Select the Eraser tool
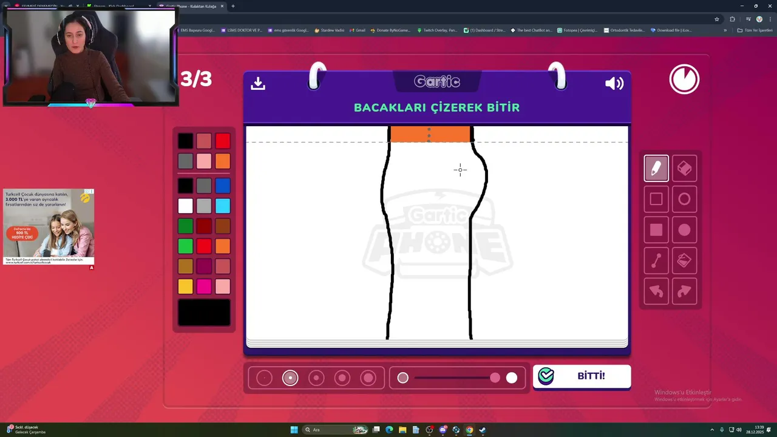 [x=684, y=169]
